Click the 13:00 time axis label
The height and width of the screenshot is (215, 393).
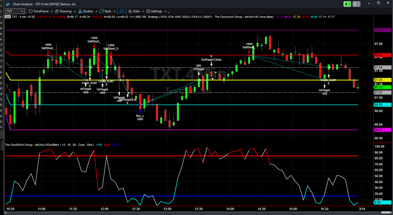168,208
